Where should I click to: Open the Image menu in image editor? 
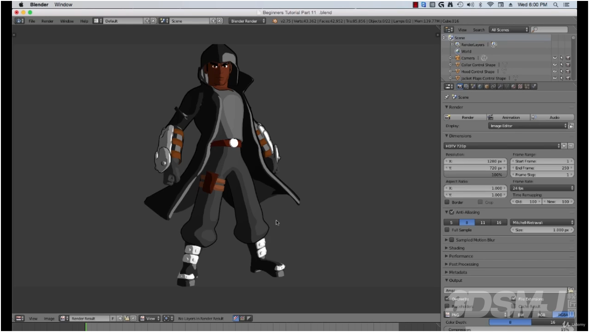click(49, 319)
